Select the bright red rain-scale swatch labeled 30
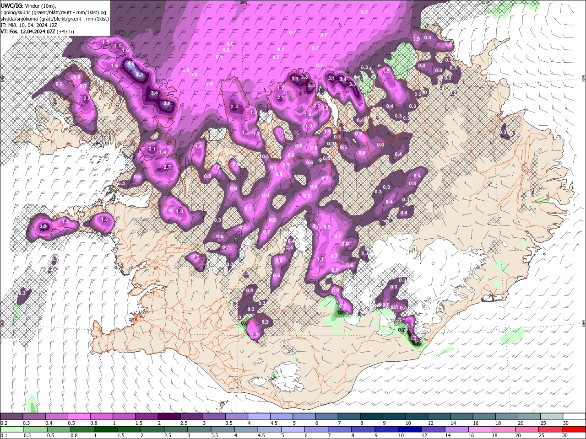586x439 pixels. point(574,429)
